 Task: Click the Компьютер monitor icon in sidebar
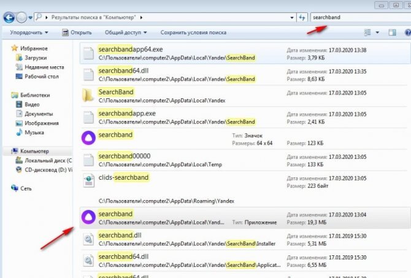click(x=15, y=151)
